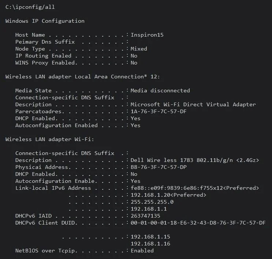This screenshot has height=259, width=272.
Task: Select the Inspiron15 host name value
Action: click(x=147, y=35)
